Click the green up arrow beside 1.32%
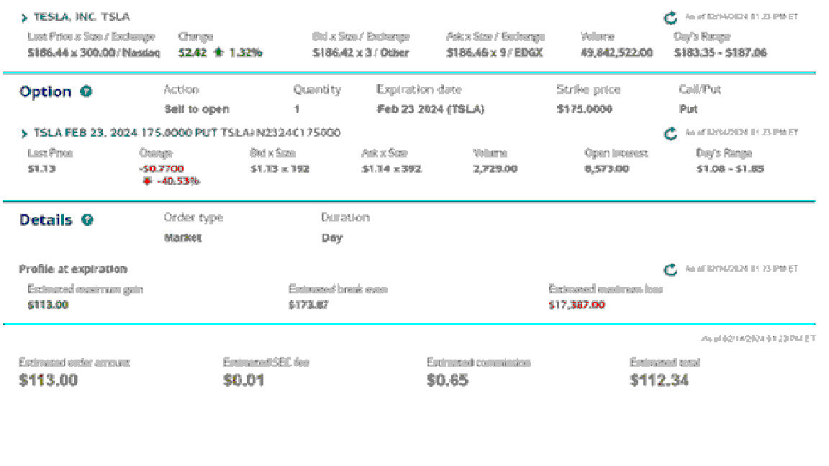The image size is (829, 466). coord(218,52)
